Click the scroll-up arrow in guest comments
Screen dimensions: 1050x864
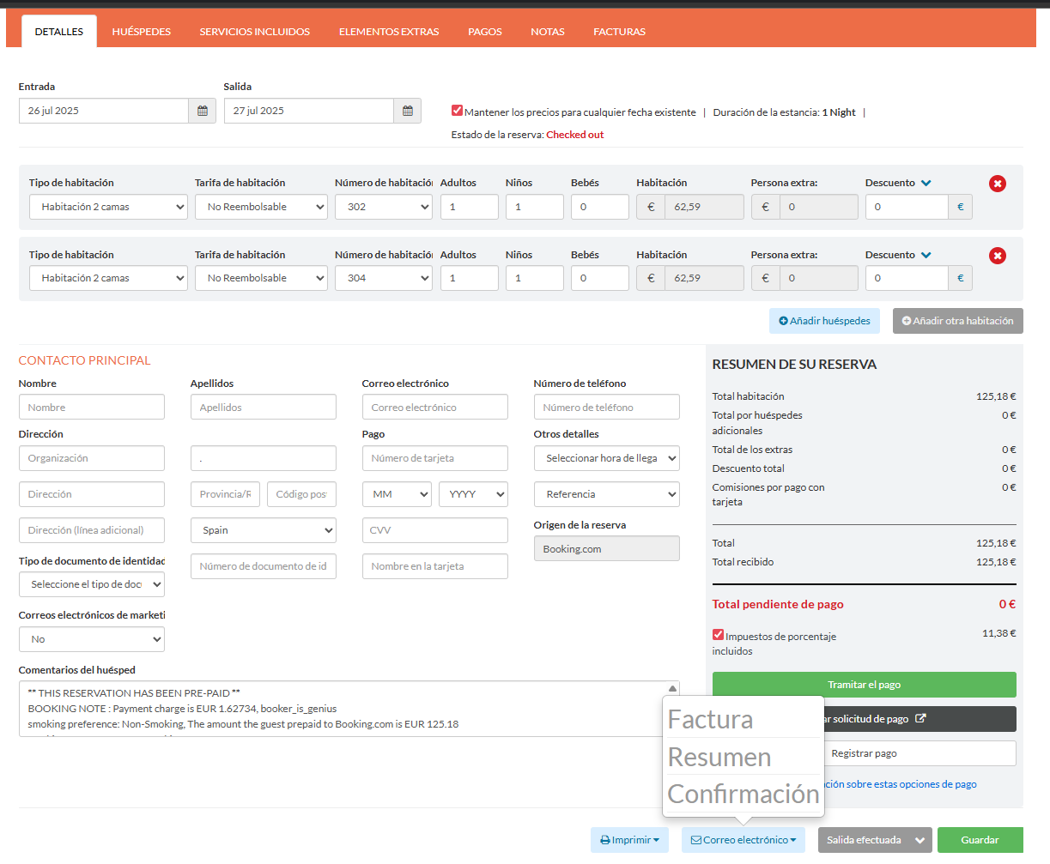click(x=672, y=689)
